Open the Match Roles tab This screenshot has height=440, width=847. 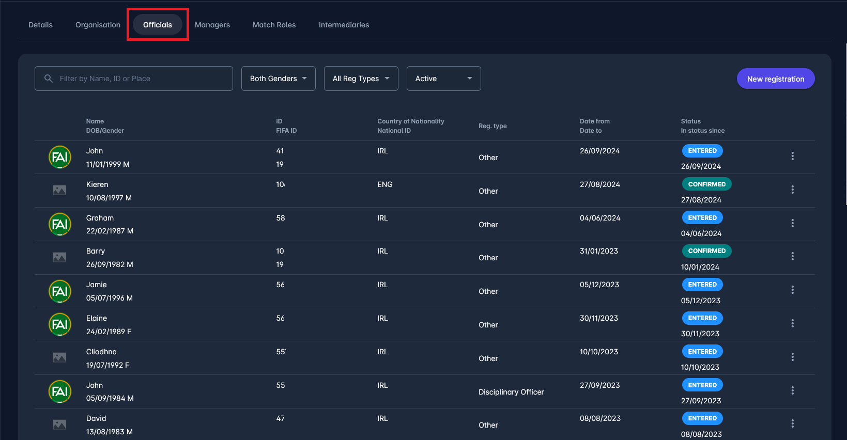tap(274, 25)
